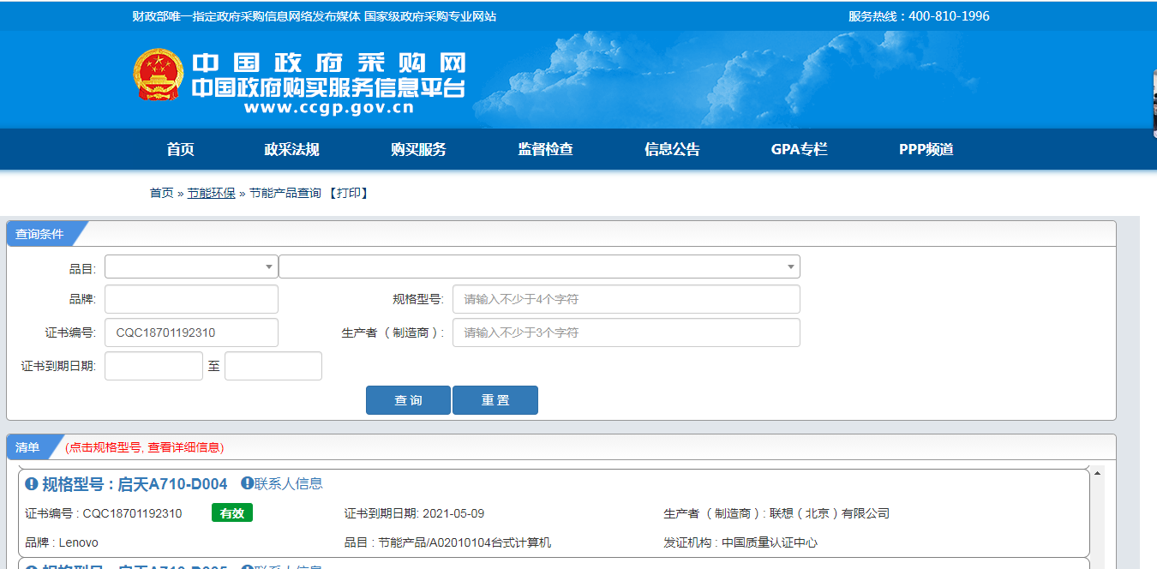The width and height of the screenshot is (1157, 569).
Task: Click the info icon beside 联系人信息
Action: pos(247,483)
